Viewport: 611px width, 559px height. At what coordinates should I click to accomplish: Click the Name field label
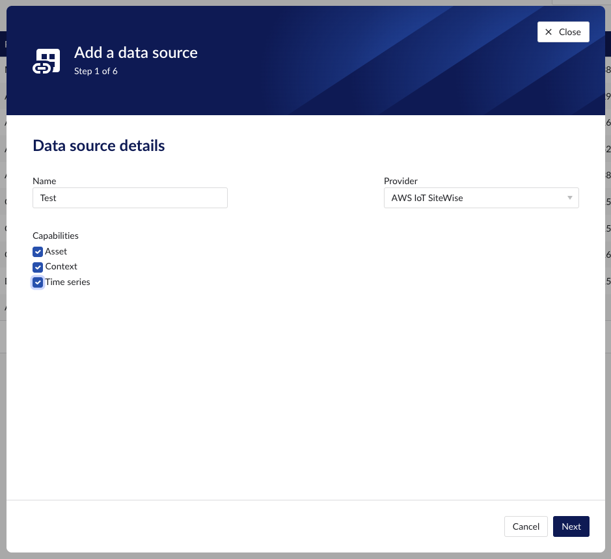pos(44,180)
